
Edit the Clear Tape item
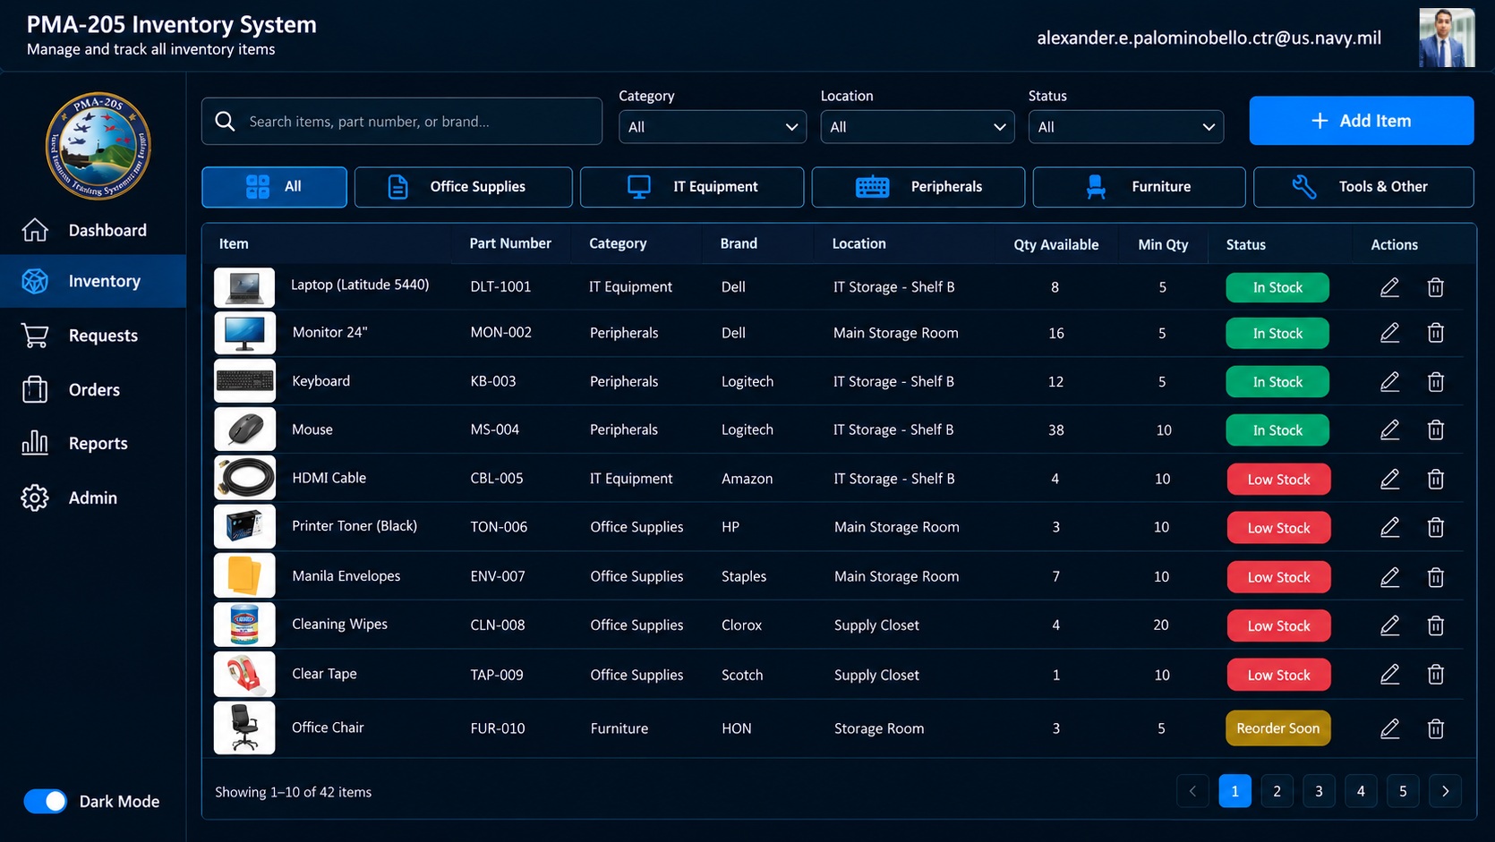[1389, 675]
